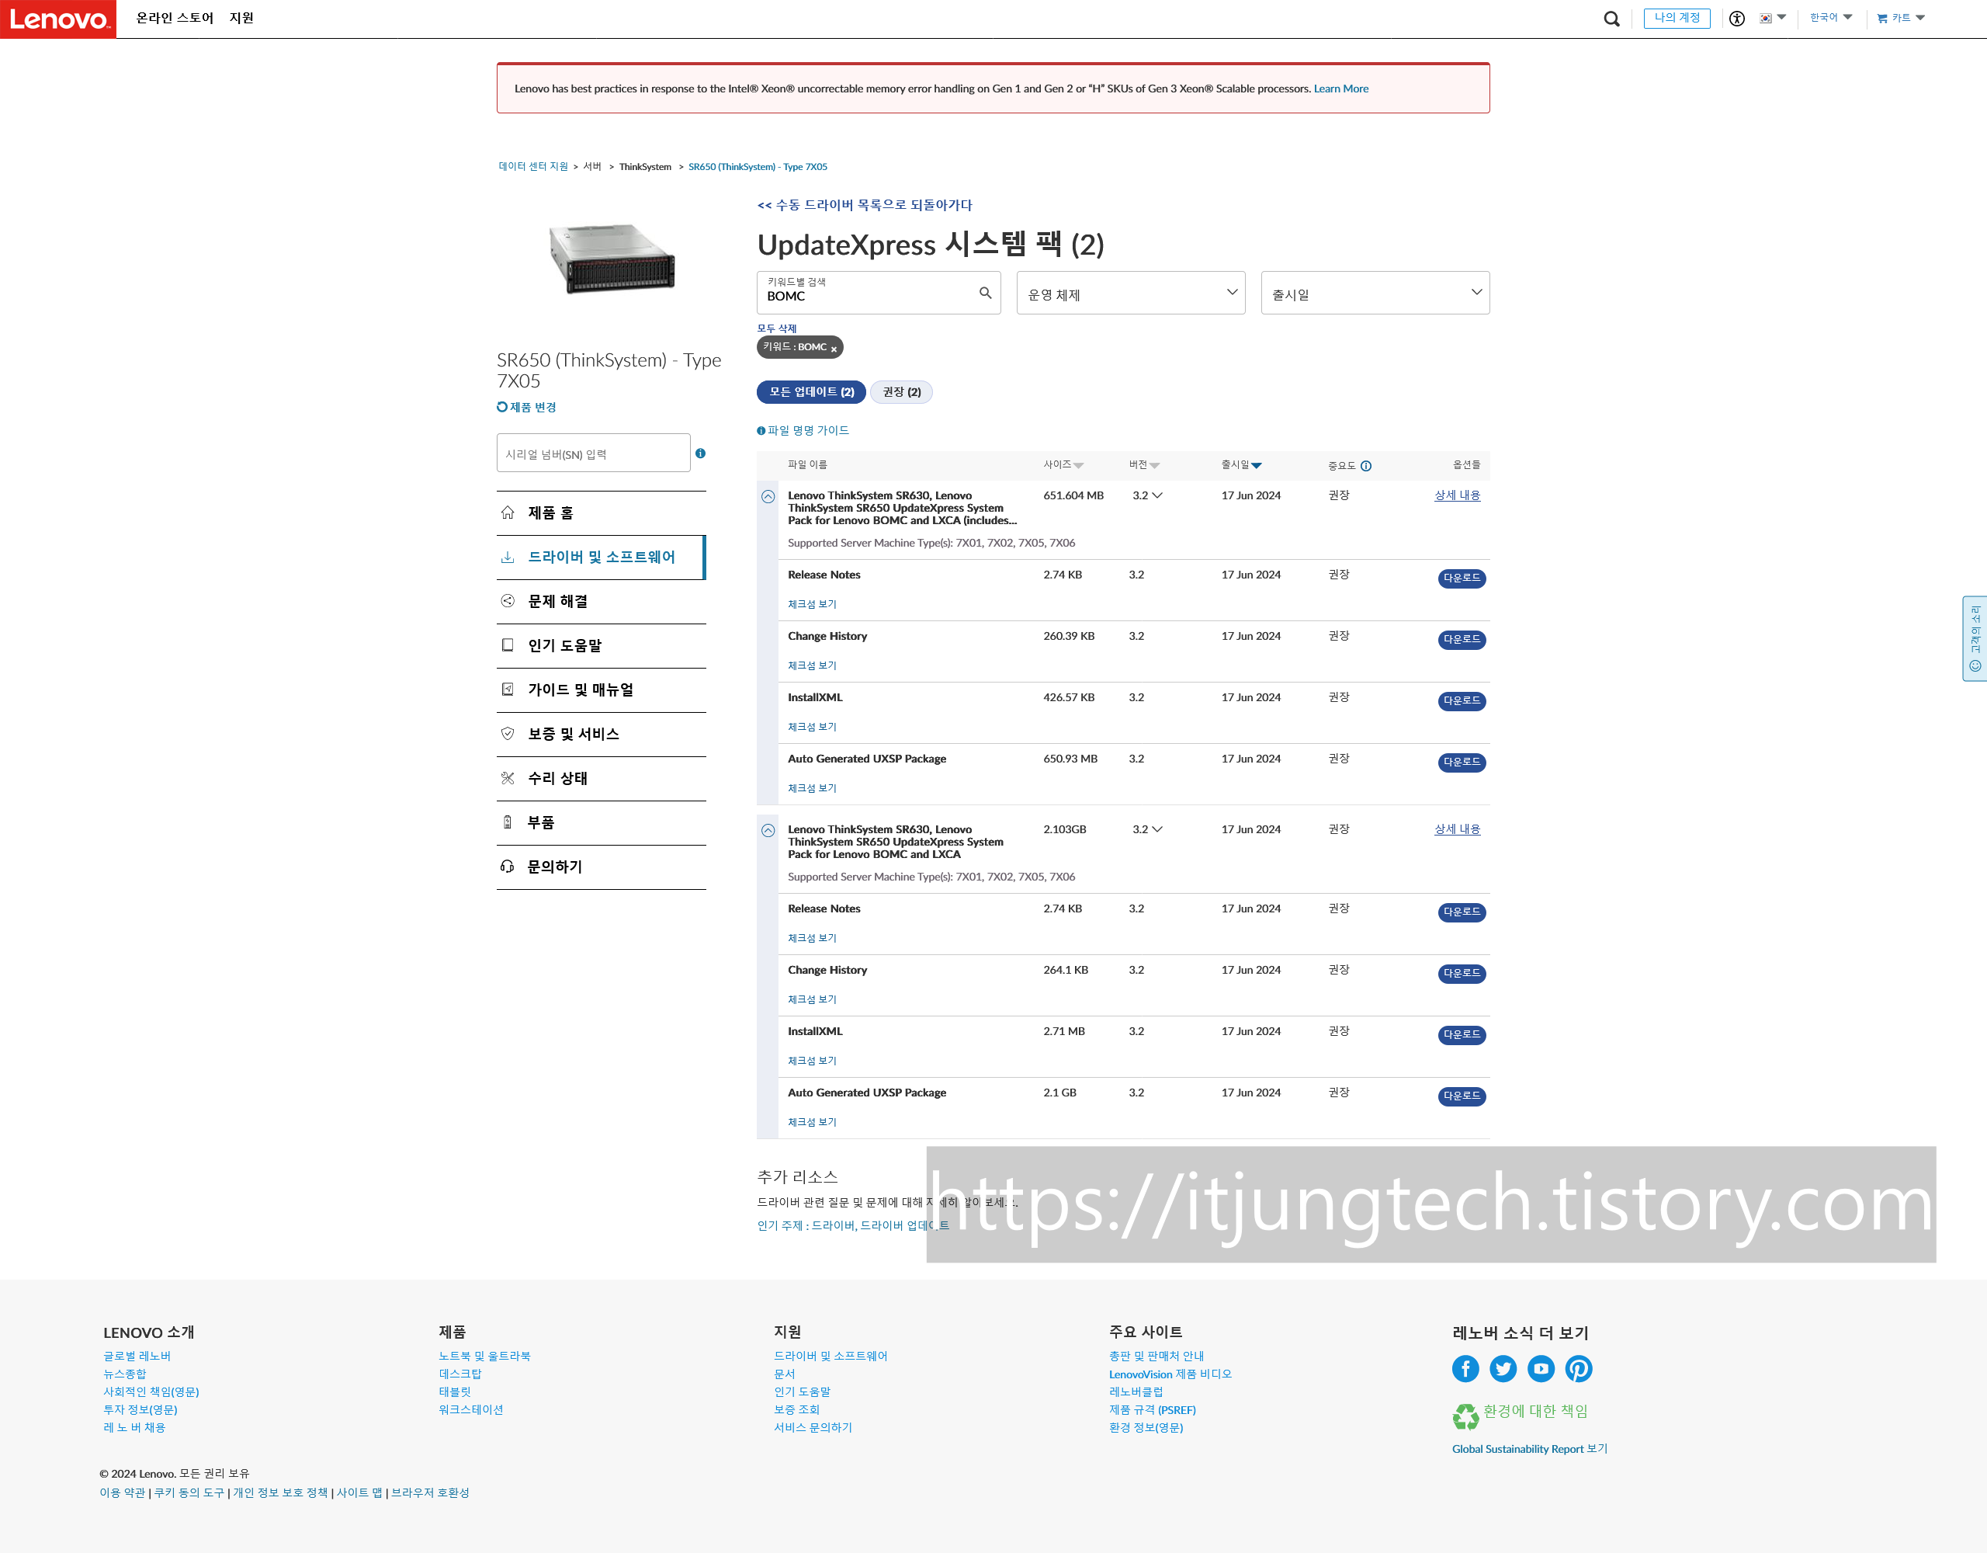
Task: Remove the 키워드 : BOMC filter chip
Action: tap(834, 349)
